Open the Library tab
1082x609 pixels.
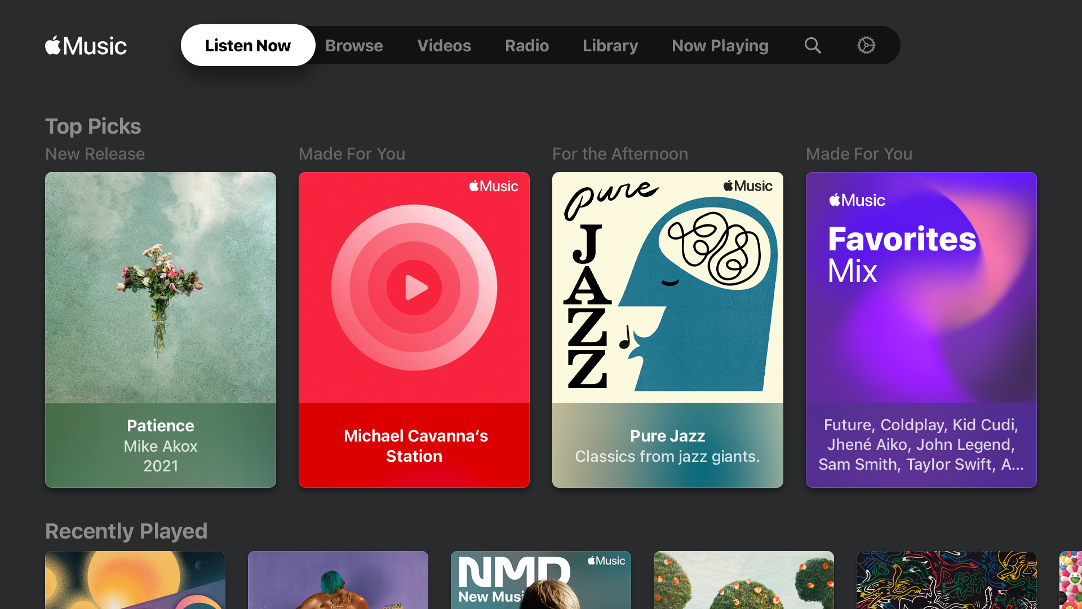pyautogui.click(x=610, y=46)
